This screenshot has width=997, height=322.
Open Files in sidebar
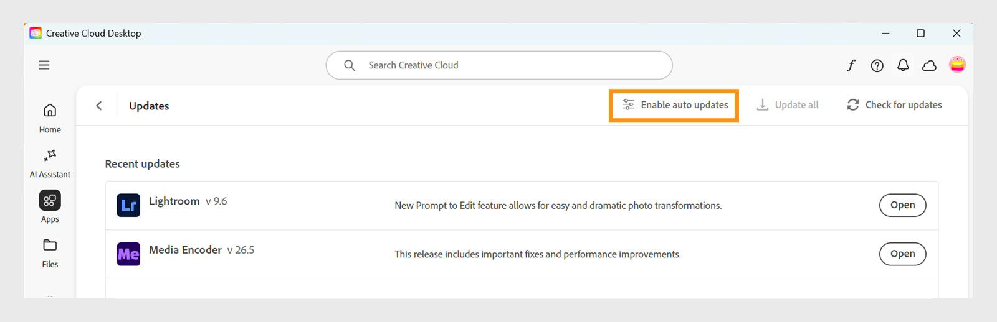click(x=50, y=254)
